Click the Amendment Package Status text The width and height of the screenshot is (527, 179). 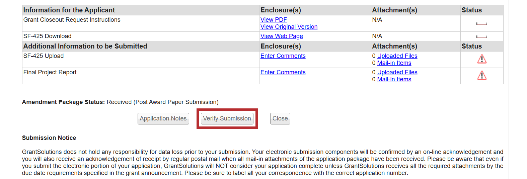click(x=120, y=102)
